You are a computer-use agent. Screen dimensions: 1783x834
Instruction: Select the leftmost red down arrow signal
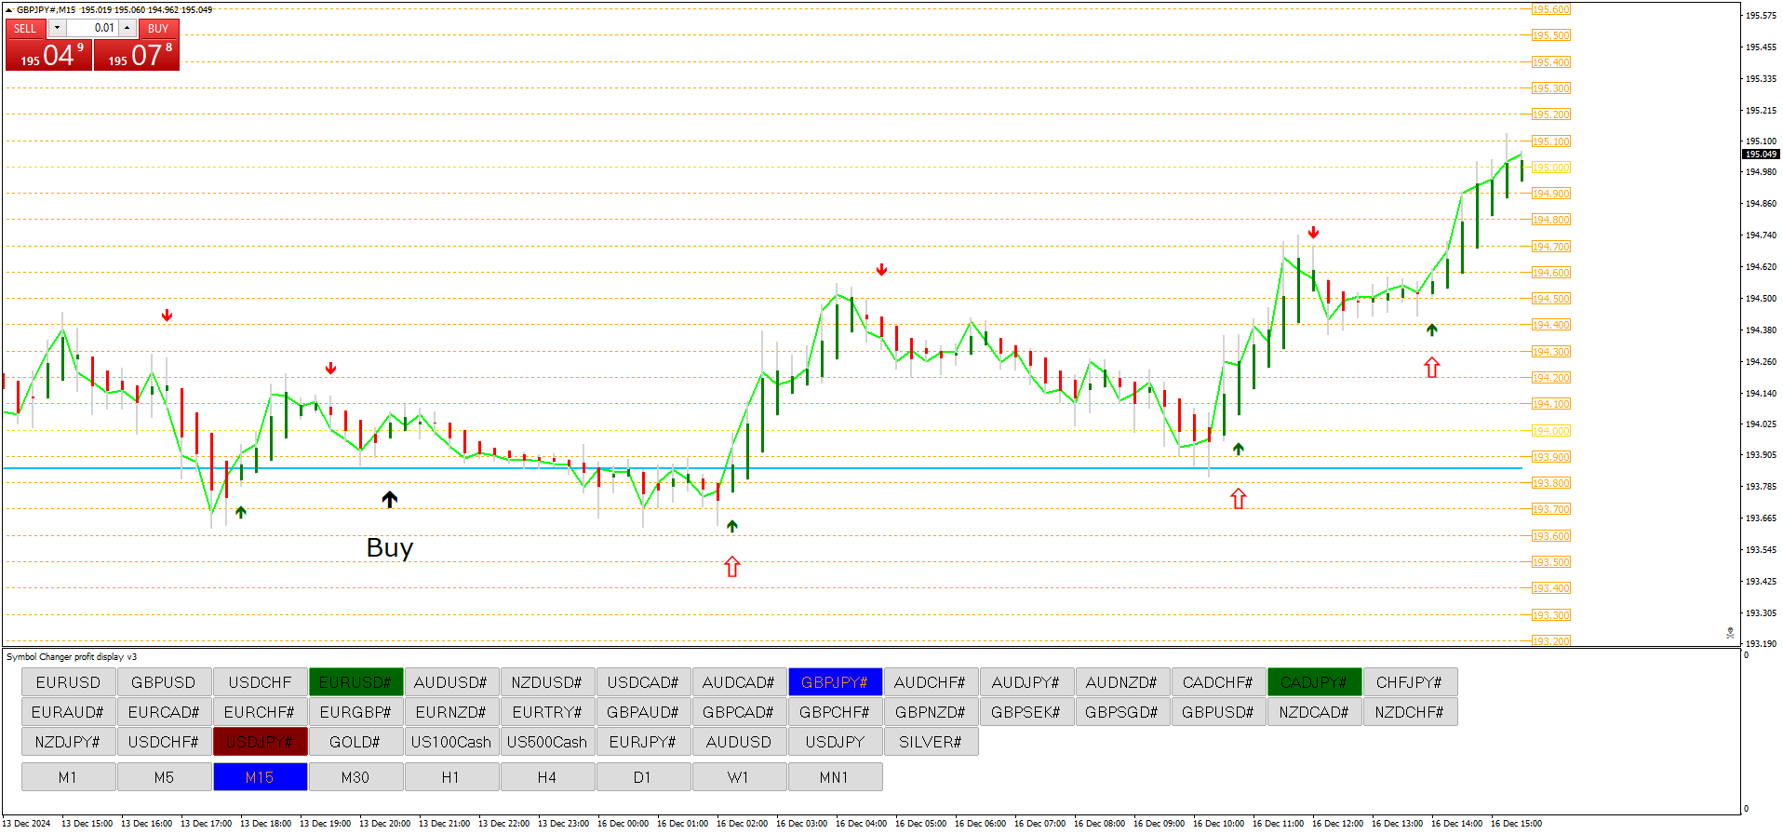pyautogui.click(x=167, y=316)
